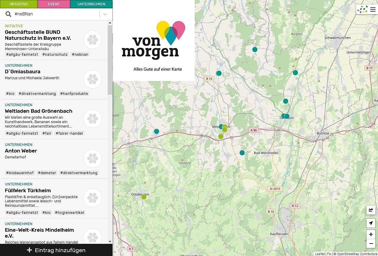
Task: Select the #naturschutz tag
Action: pyautogui.click(x=55, y=55)
